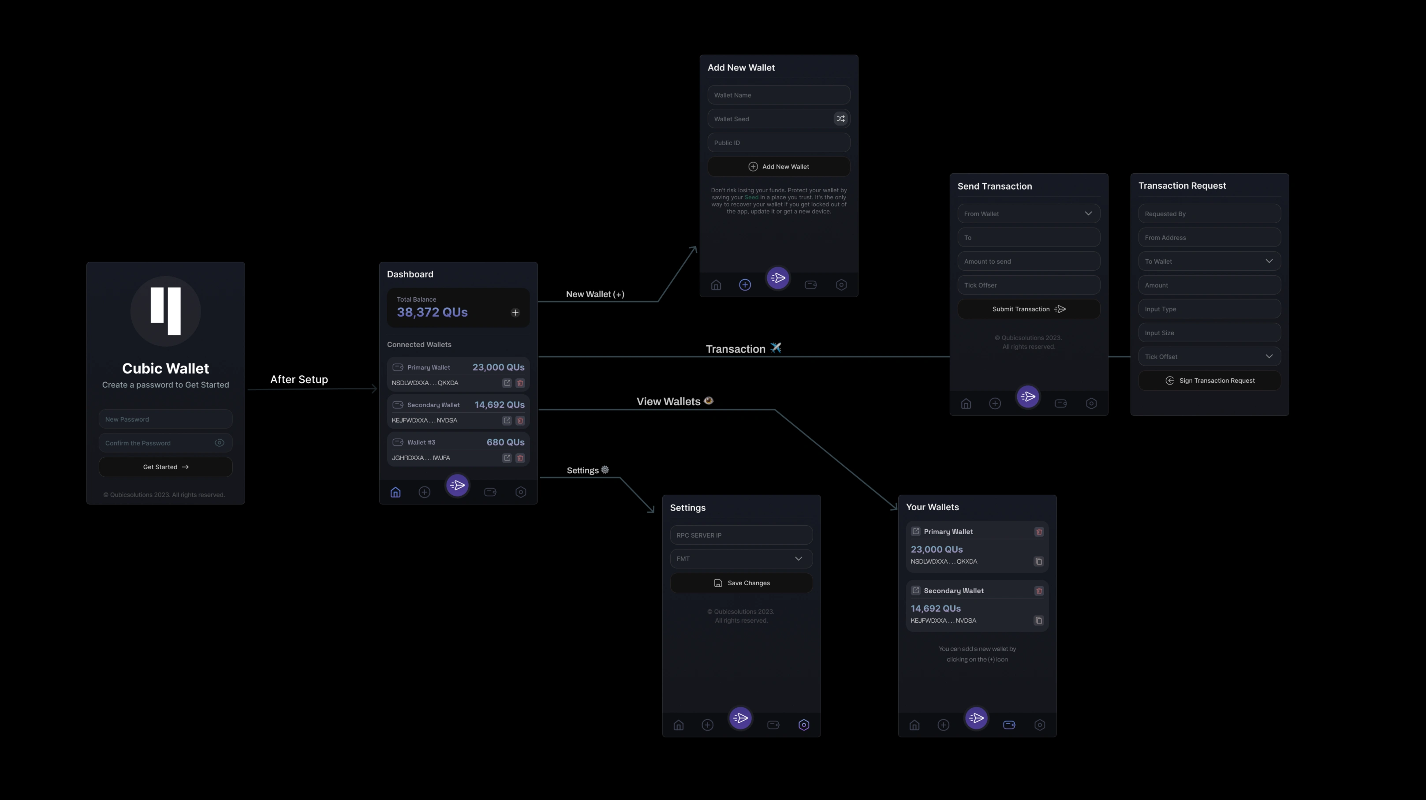This screenshot has height=800, width=1426.
Task: Copy NSDLWDXXA address in Your Wallets
Action: tap(1039, 561)
